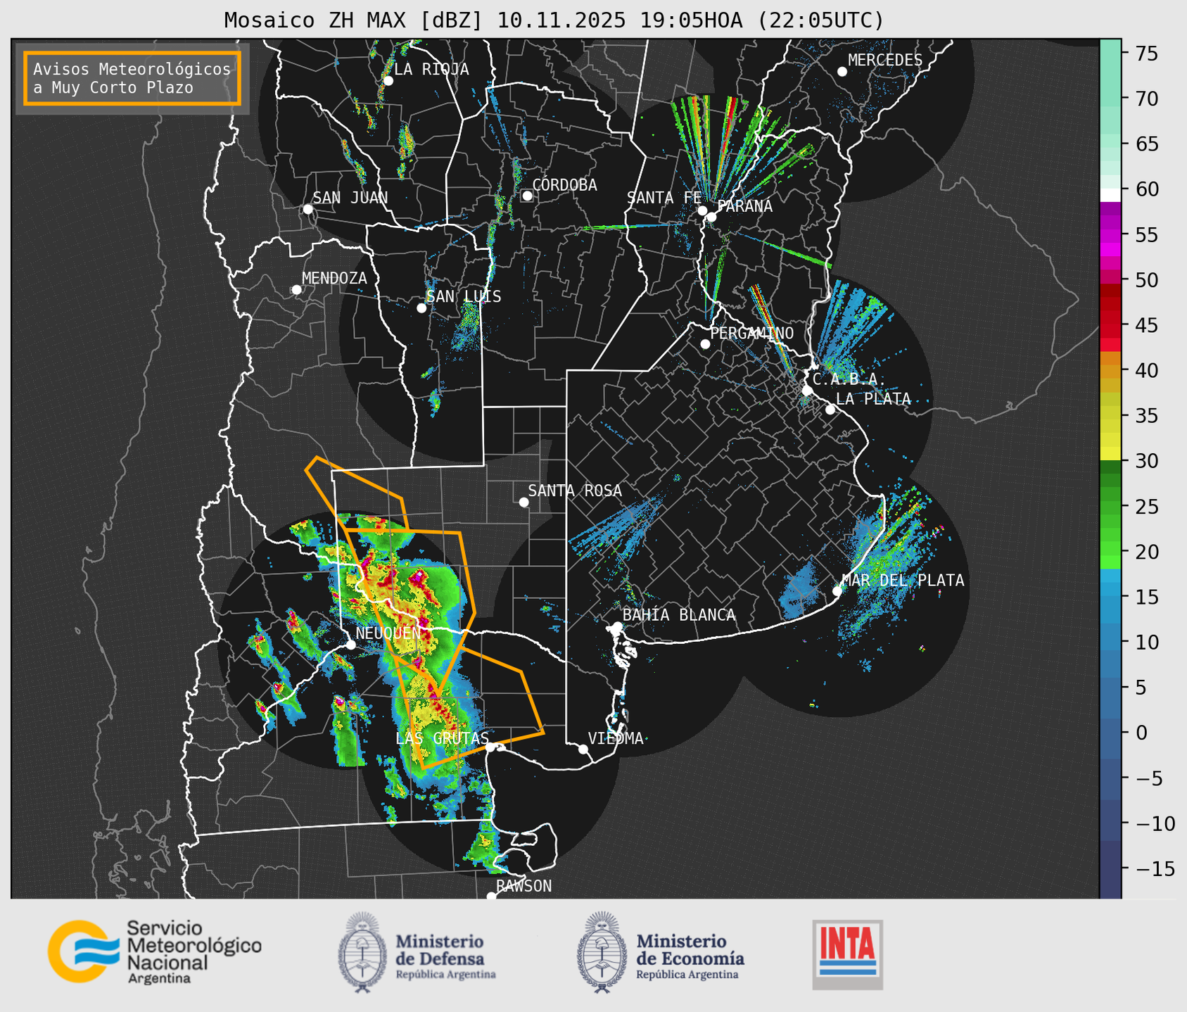Click the Ministerio de Defensa text

[445, 956]
